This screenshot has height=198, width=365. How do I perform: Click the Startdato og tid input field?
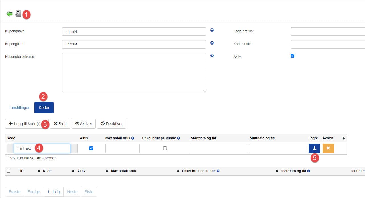click(219, 148)
